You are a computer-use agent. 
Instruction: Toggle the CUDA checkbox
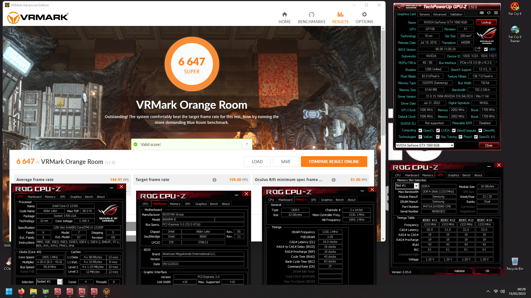click(x=438, y=131)
